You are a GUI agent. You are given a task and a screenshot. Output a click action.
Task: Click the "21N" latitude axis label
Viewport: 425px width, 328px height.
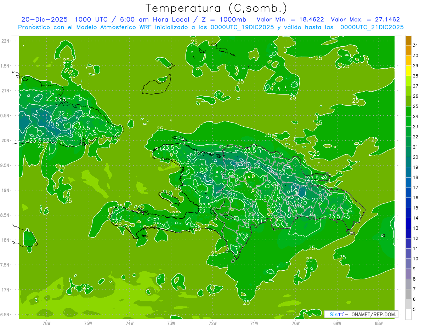click(6, 91)
